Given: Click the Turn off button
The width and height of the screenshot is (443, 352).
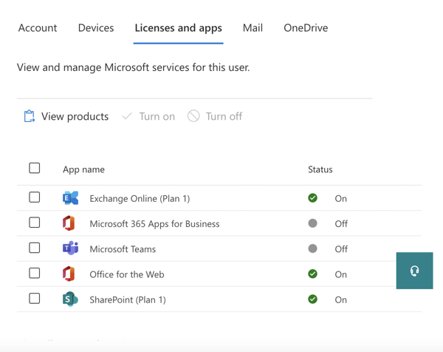Looking at the screenshot, I should [215, 116].
